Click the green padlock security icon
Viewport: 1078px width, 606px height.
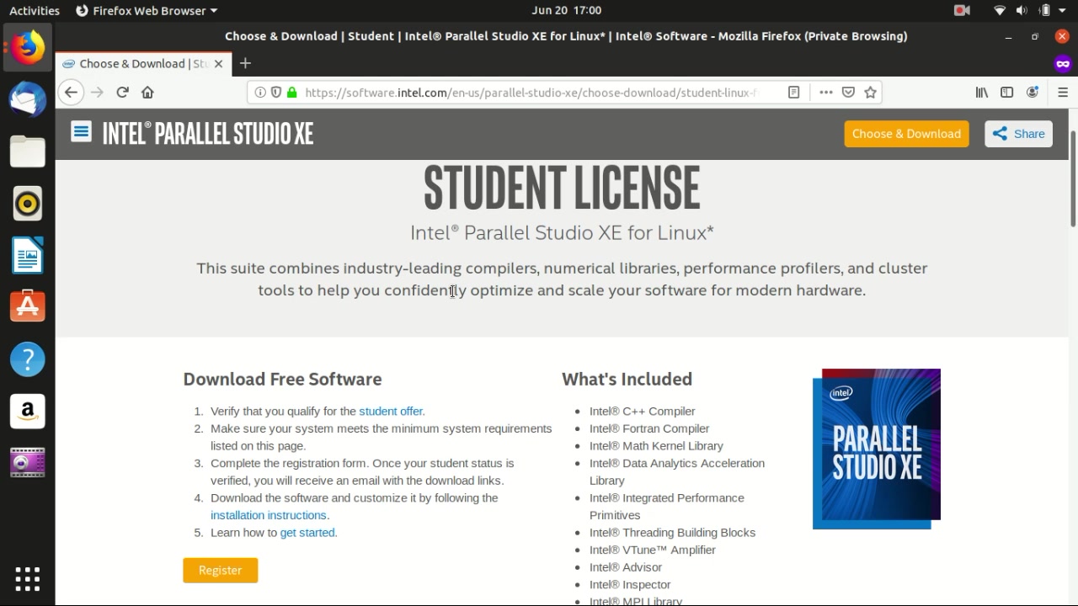(291, 93)
